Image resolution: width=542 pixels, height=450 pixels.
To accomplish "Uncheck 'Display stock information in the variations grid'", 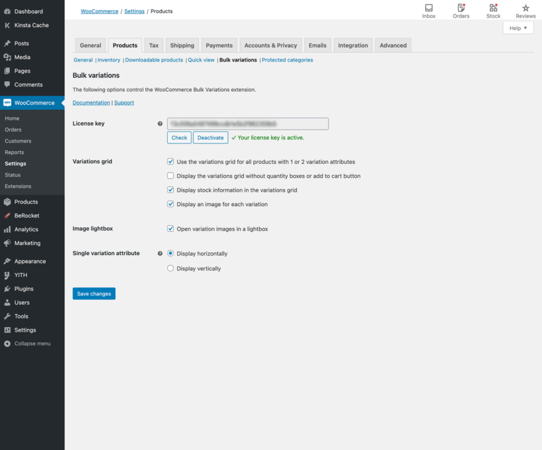I will [x=171, y=188].
